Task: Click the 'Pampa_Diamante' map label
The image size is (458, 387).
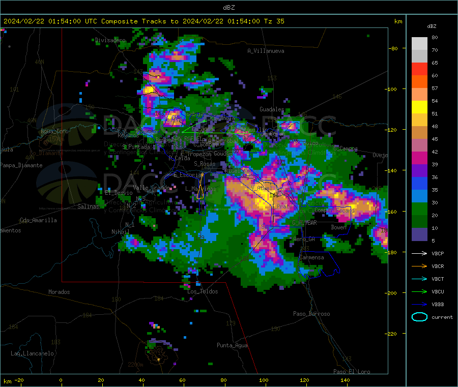Action: coord(21,165)
